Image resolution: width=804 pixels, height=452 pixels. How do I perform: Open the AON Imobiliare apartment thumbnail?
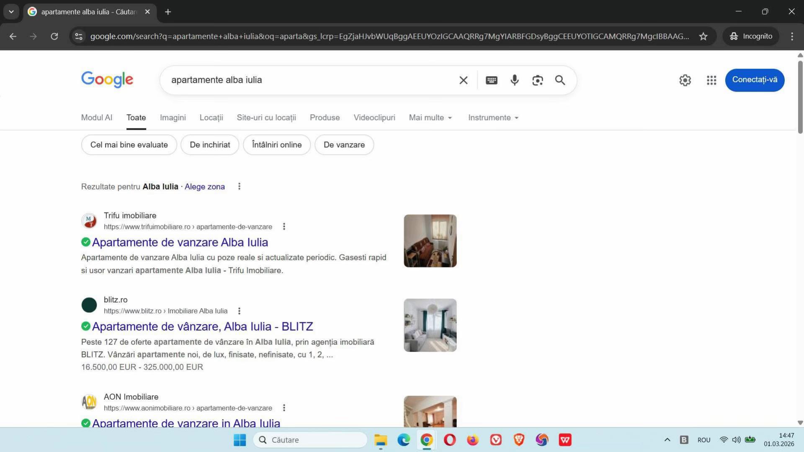[430, 411]
